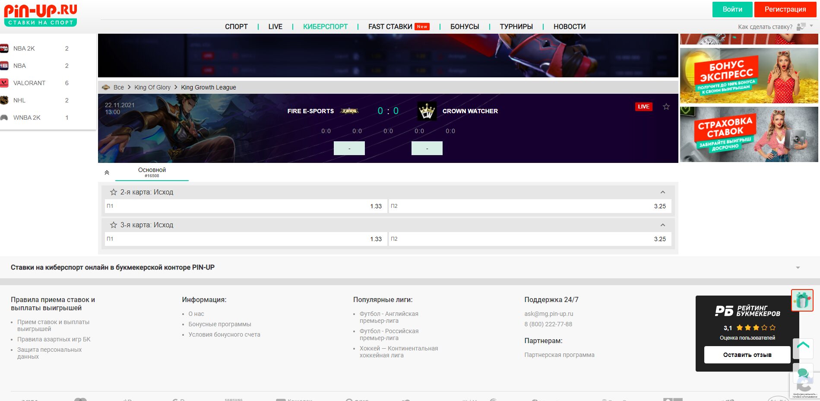This screenshot has height=401, width=820.
Task: Click Crown Watcher match odds button
Action: (427, 148)
